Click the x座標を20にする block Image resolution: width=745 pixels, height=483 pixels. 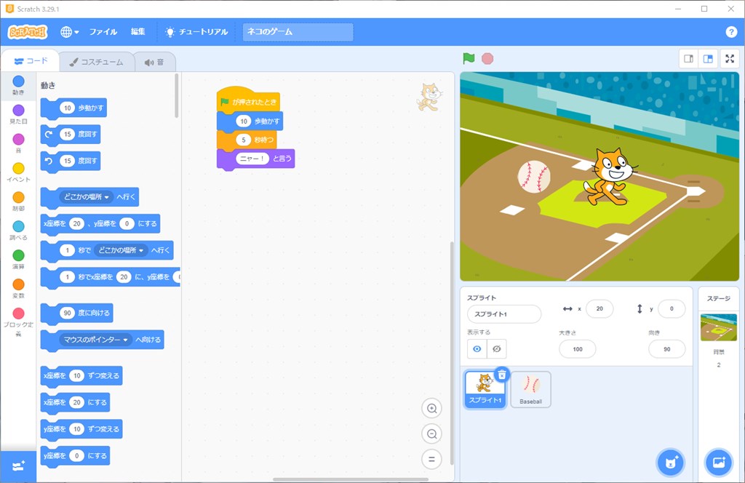(75, 402)
